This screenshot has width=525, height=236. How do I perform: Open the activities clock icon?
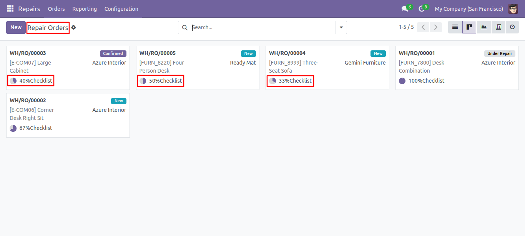pos(421,8)
